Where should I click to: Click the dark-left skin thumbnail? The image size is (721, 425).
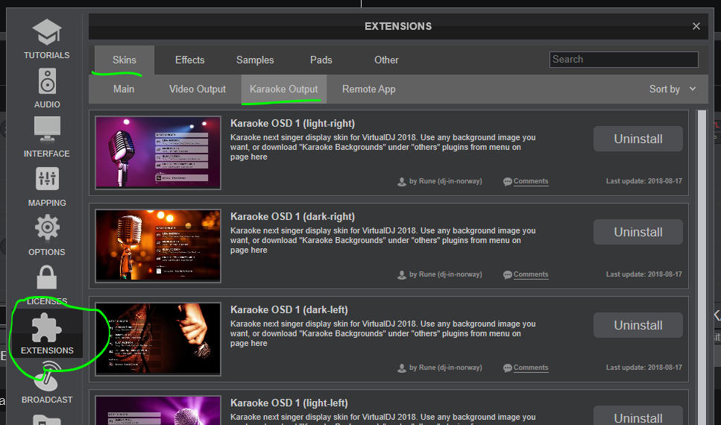[x=158, y=339]
